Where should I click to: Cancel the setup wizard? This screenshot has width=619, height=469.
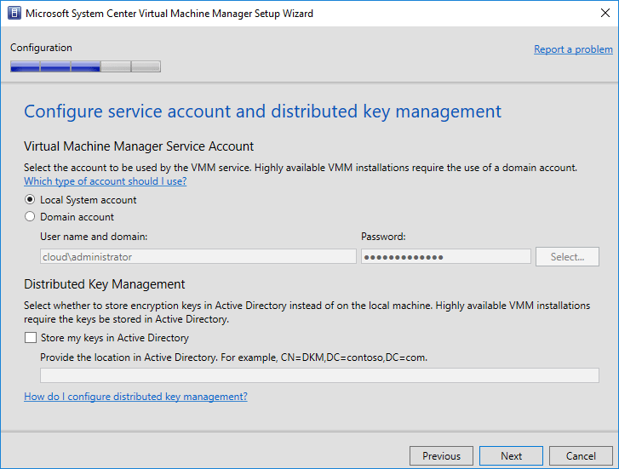click(x=581, y=455)
